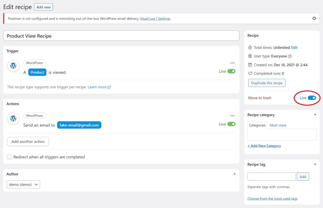Viewport: 323px width, 208px height.
Task: Open the trigger's three-dot options menu
Action: [232, 63]
